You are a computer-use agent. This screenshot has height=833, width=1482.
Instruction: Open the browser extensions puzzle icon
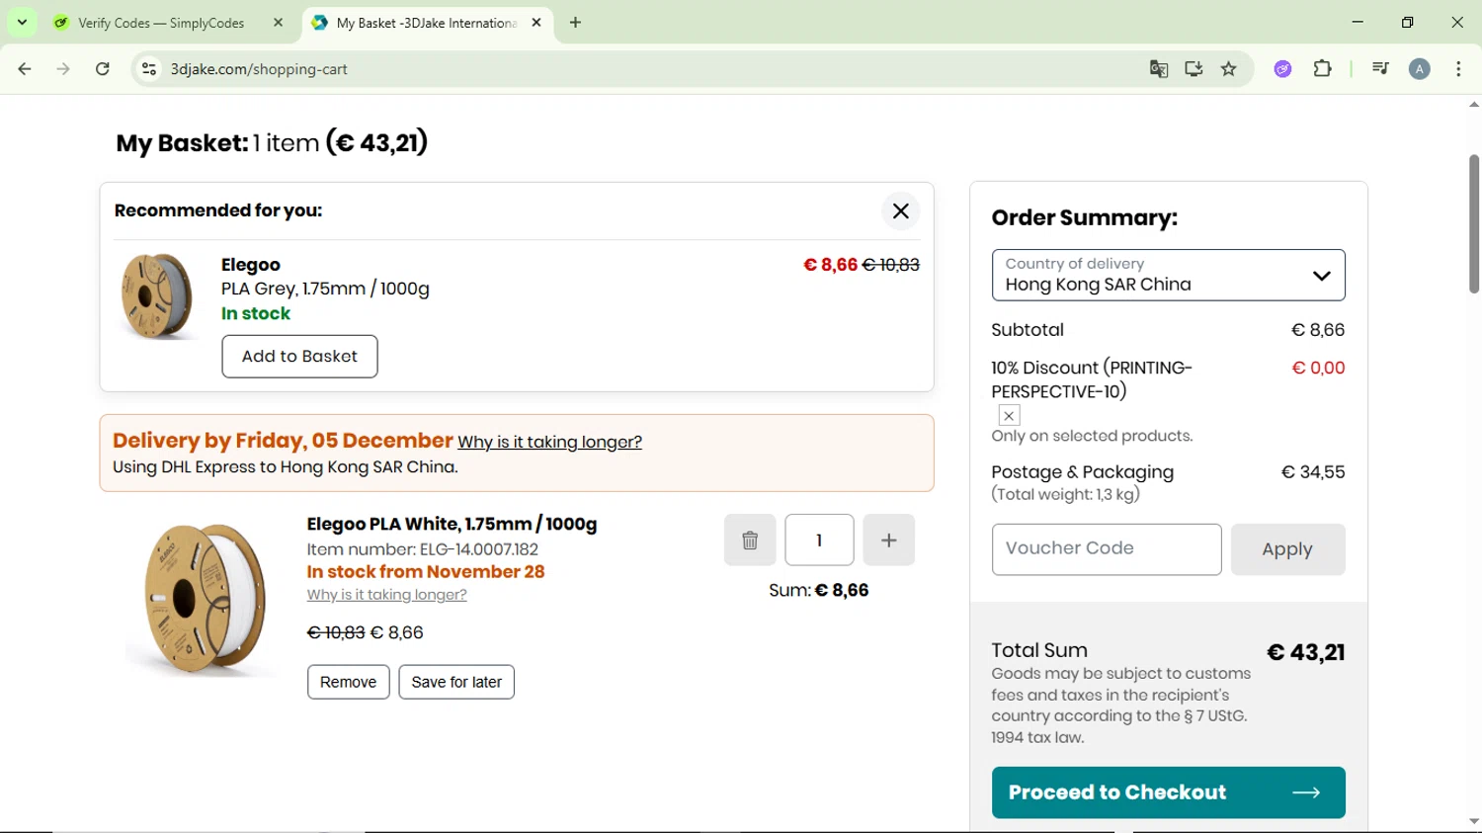point(1323,69)
